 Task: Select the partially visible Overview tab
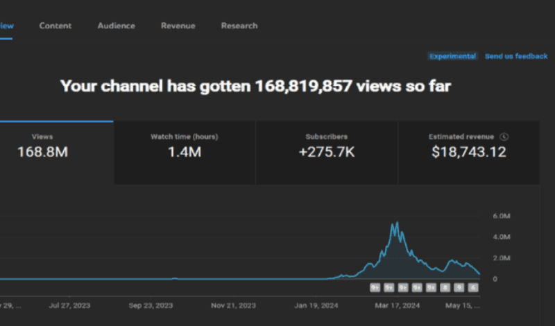click(6, 26)
